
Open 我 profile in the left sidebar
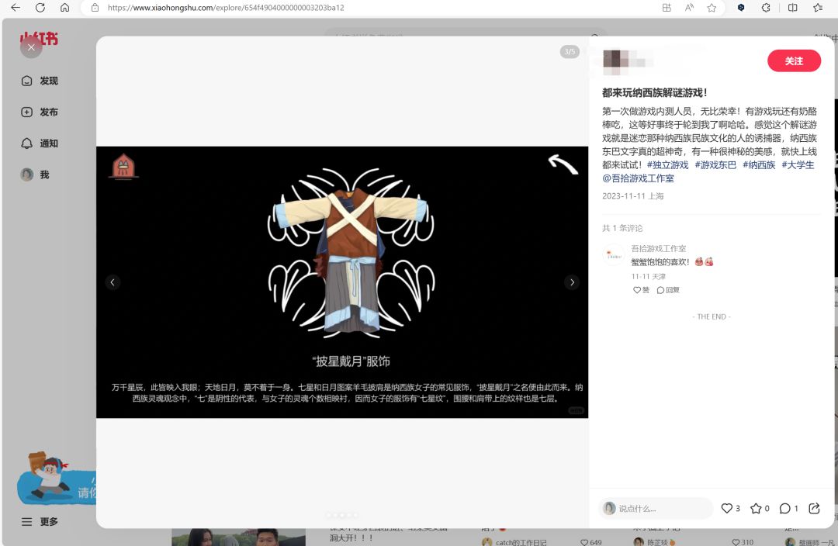[x=35, y=175]
